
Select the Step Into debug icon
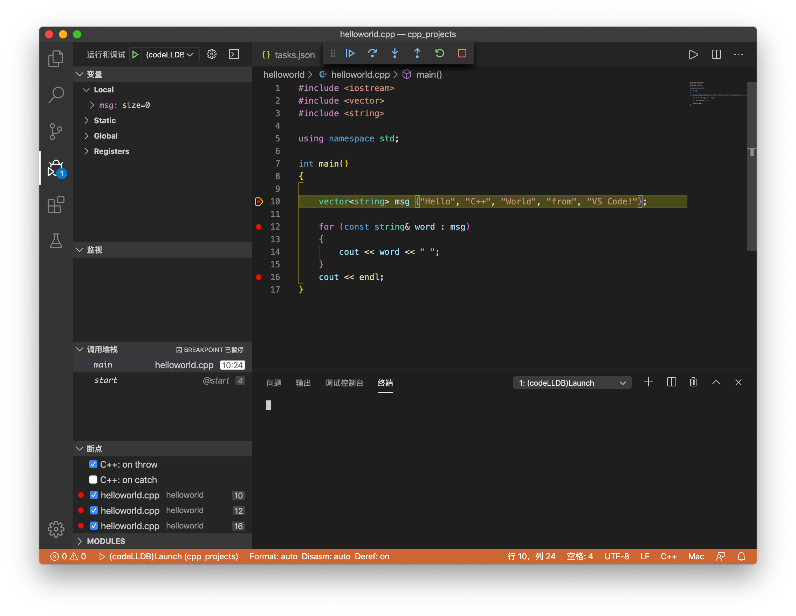pos(395,53)
